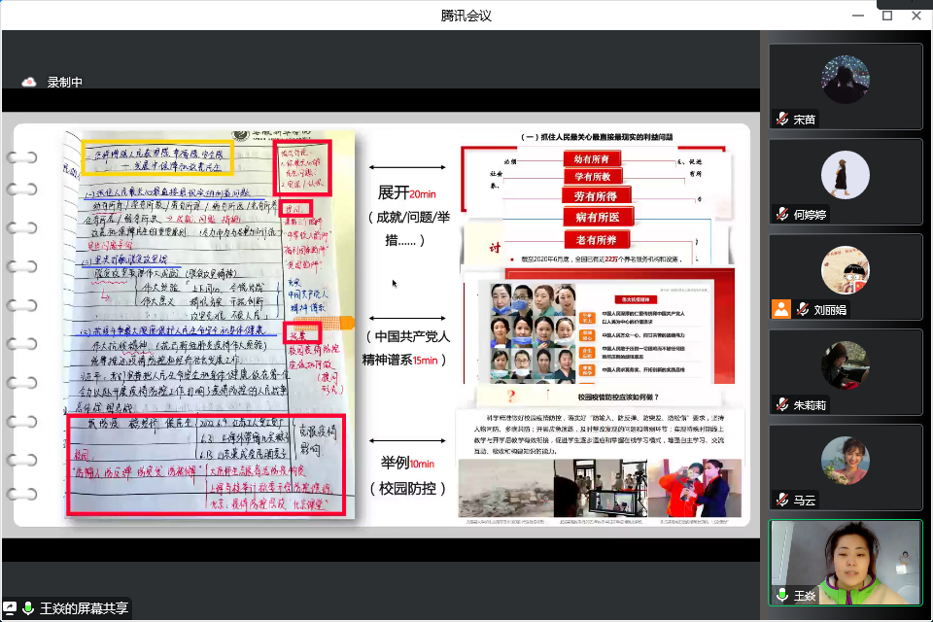Click the yellow highlighted box in handwritten notes
This screenshot has width=933, height=622.
pyautogui.click(x=157, y=158)
